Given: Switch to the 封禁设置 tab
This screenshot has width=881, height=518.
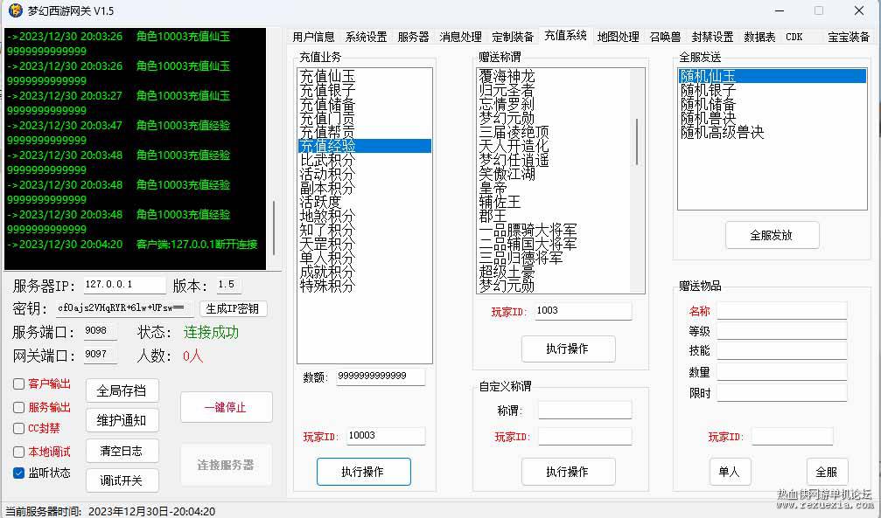Looking at the screenshot, I should (x=712, y=37).
